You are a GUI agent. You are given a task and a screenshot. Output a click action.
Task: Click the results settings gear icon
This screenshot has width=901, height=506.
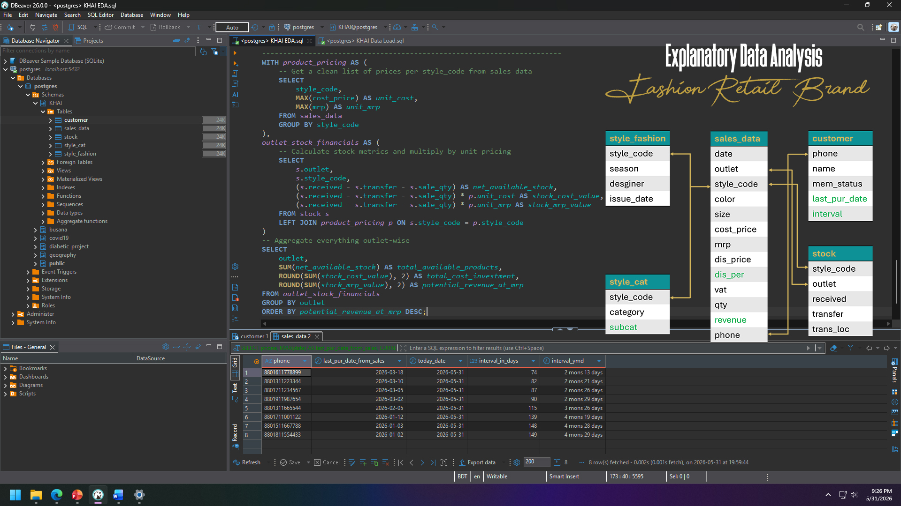(x=517, y=462)
